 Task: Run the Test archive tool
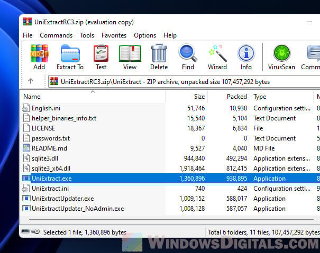tap(101, 53)
